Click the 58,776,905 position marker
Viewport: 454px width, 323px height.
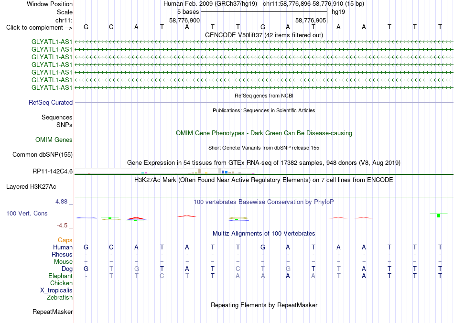[310, 20]
